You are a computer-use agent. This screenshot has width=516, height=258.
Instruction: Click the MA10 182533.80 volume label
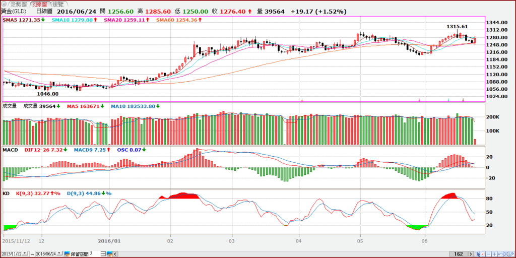coord(134,106)
